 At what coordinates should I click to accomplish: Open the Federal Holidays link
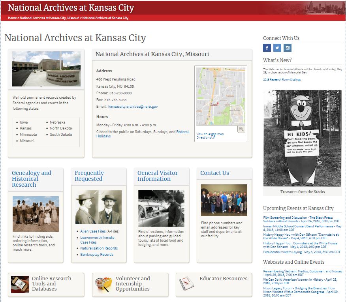click(182, 132)
